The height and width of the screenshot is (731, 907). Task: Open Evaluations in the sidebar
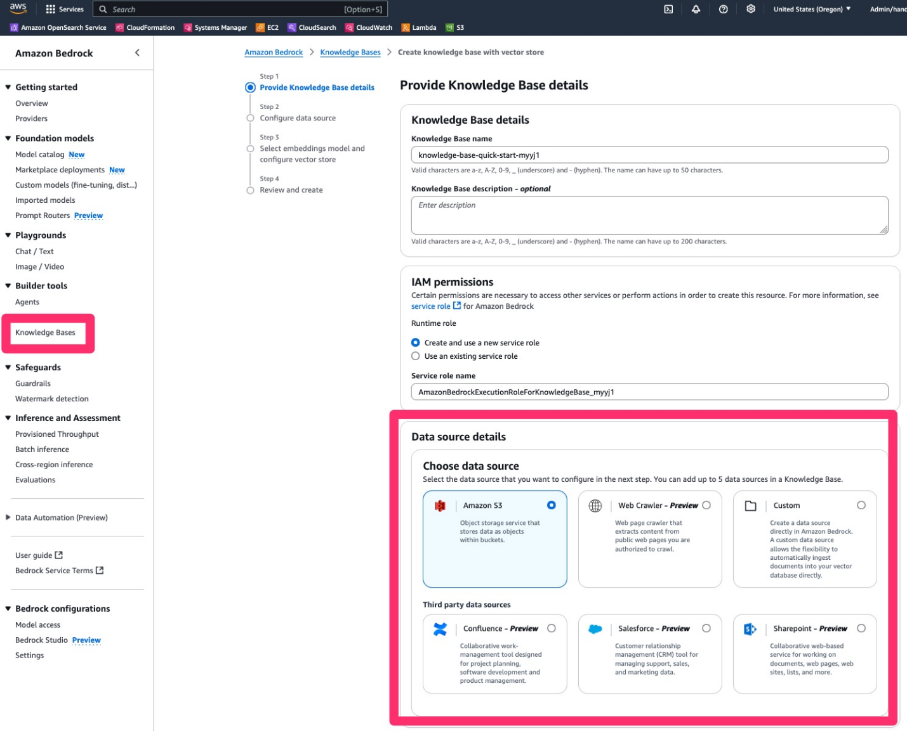(x=35, y=480)
